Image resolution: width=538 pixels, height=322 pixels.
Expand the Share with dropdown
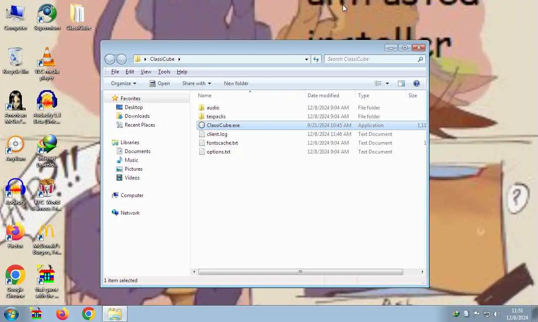point(196,83)
